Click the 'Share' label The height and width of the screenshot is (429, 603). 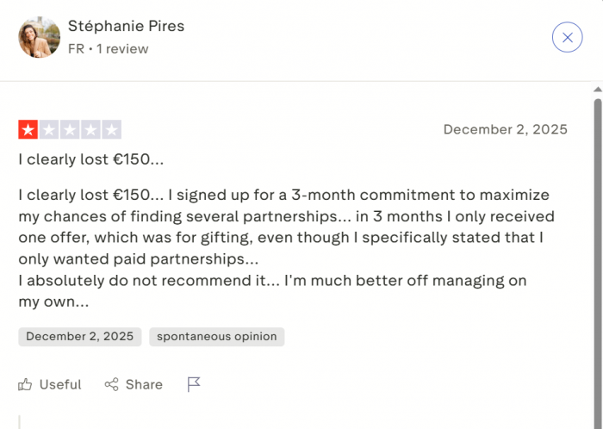[x=144, y=384]
